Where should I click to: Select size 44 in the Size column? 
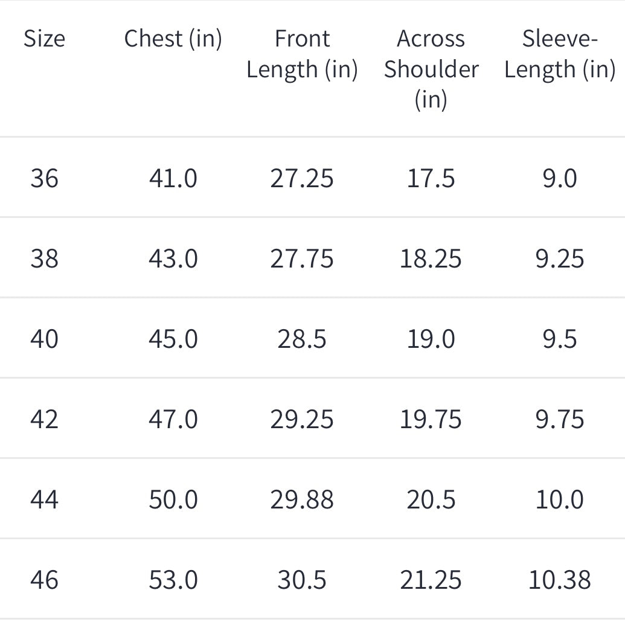pos(44,499)
